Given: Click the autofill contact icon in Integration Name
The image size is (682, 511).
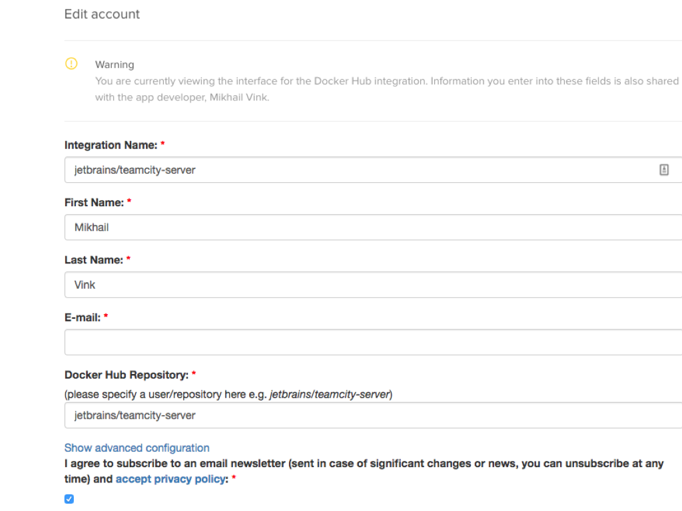Looking at the screenshot, I should tap(663, 170).
